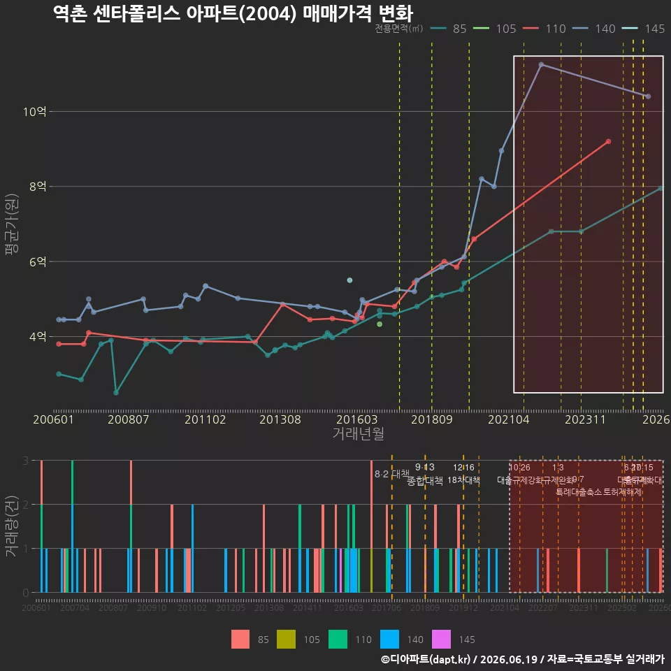
Task: Click the blue 140 swatch in bottom legend
Action: [389, 640]
